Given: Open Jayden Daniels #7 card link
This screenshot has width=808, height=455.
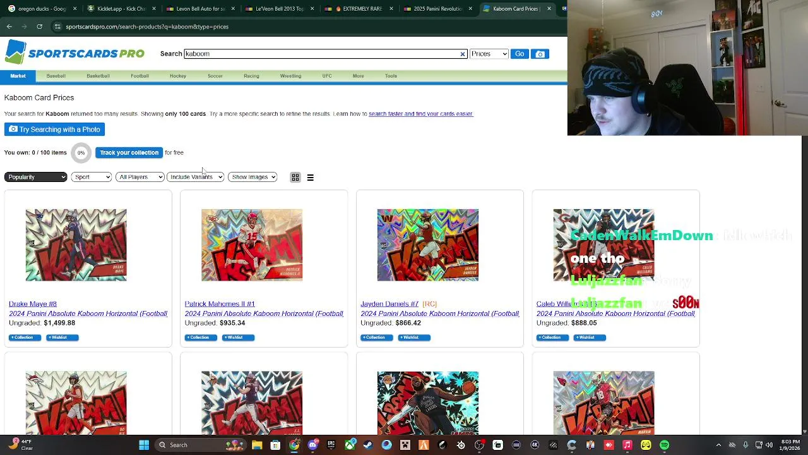Looking at the screenshot, I should (389, 304).
